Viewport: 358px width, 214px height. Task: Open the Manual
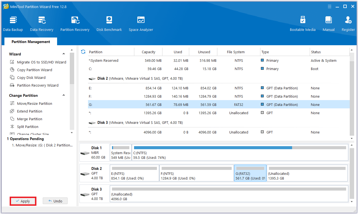328,24
